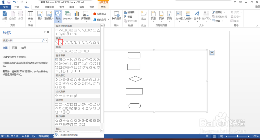Image resolution: width=260 pixels, height=140 pixels.
Task: Open the 页面 tab in navigation pane
Action: tap(14, 48)
